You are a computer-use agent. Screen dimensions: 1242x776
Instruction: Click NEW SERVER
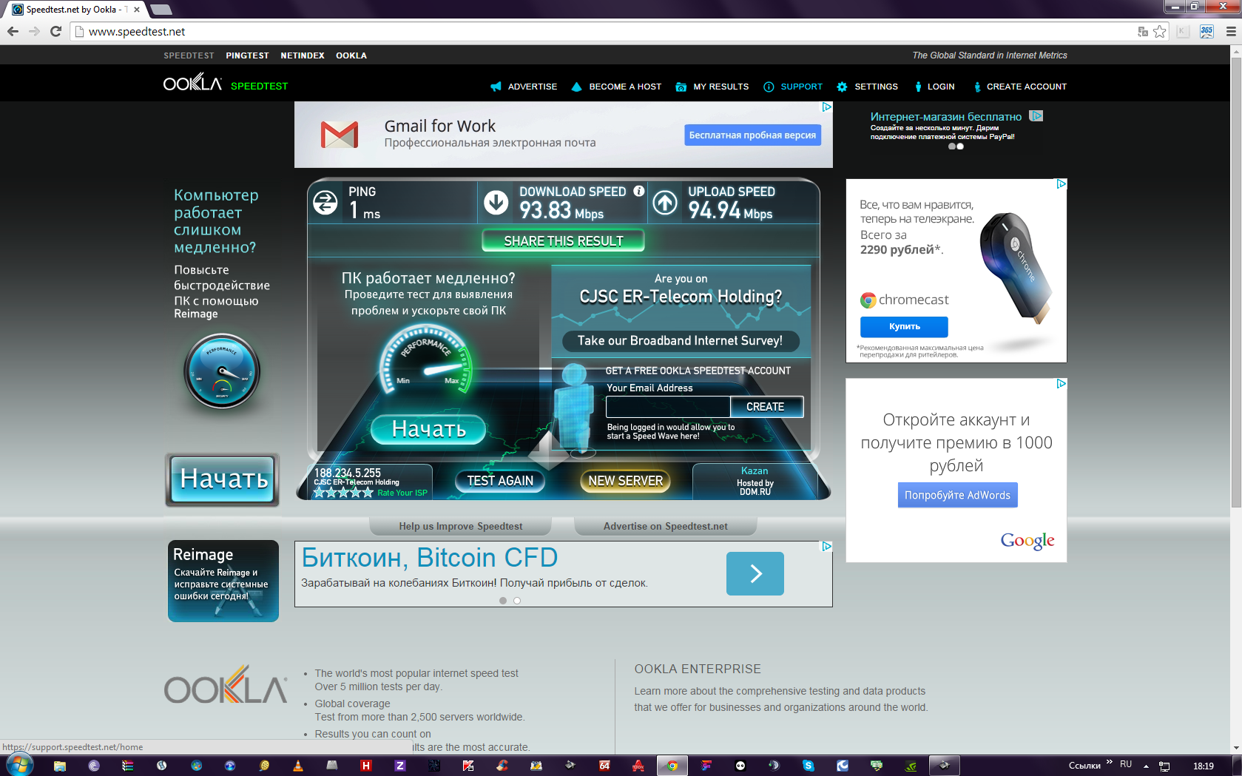click(x=625, y=481)
